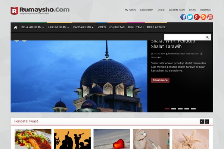Screen dimensions: 224x149
Task: Open the Shalat category link
Action: 154,57
